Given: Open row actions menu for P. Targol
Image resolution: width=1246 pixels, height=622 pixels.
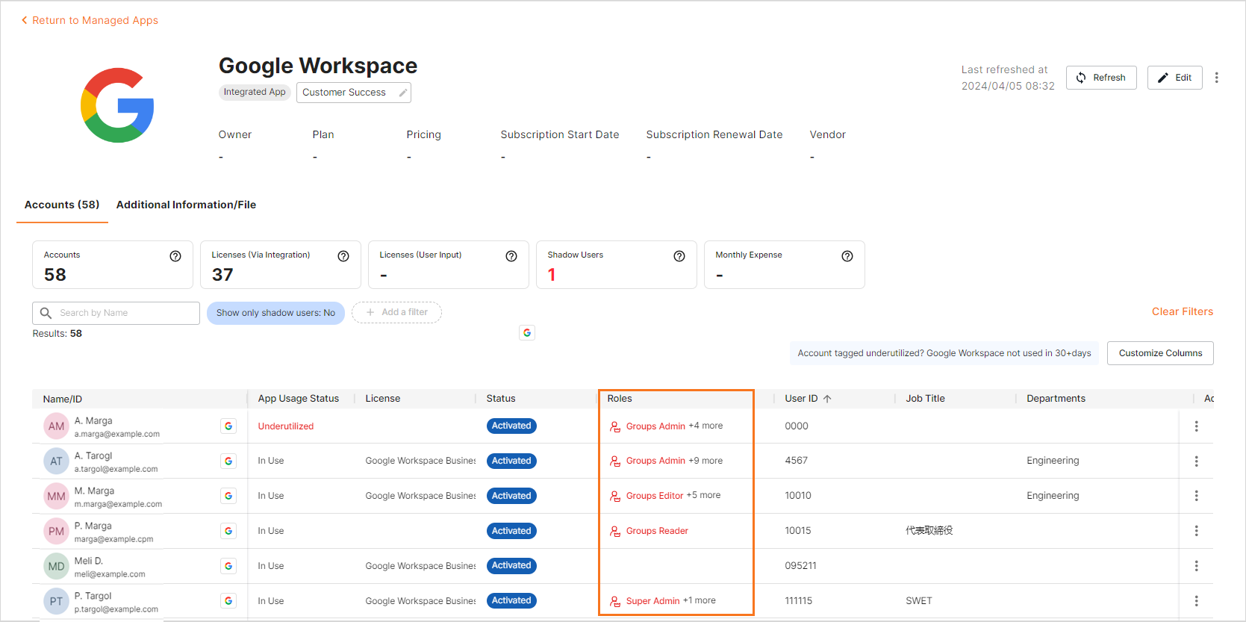Looking at the screenshot, I should click(1196, 601).
